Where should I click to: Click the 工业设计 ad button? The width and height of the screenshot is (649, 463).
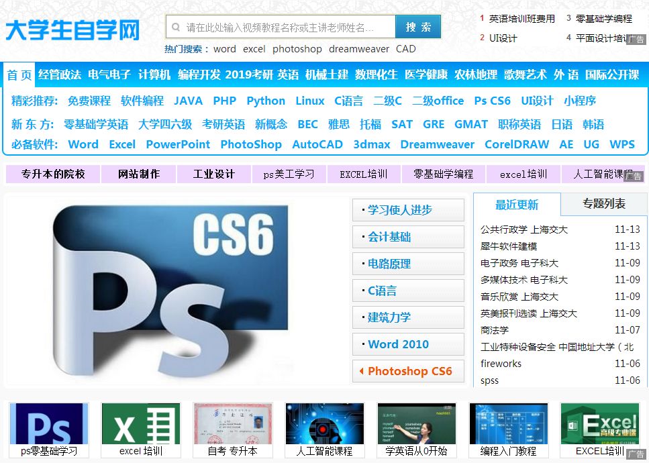(214, 174)
